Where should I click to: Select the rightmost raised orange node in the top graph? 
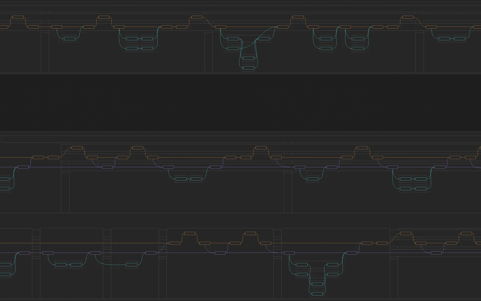click(408, 17)
